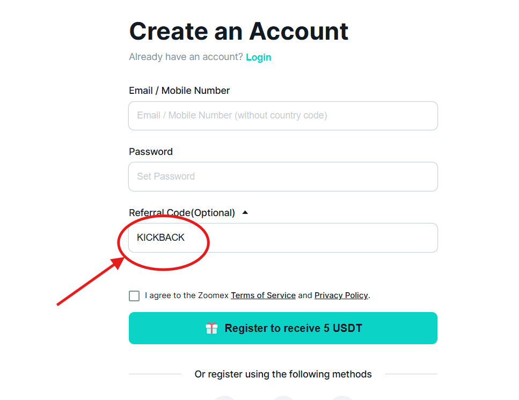This screenshot has height=400, width=519.
Task: Click the Create an Account heading
Action: [238, 32]
